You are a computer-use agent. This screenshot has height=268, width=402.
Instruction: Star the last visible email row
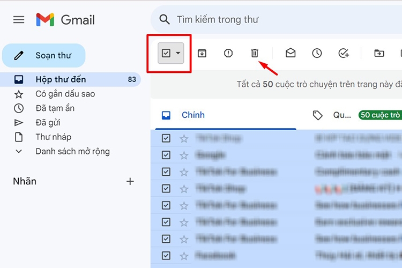[184, 256]
